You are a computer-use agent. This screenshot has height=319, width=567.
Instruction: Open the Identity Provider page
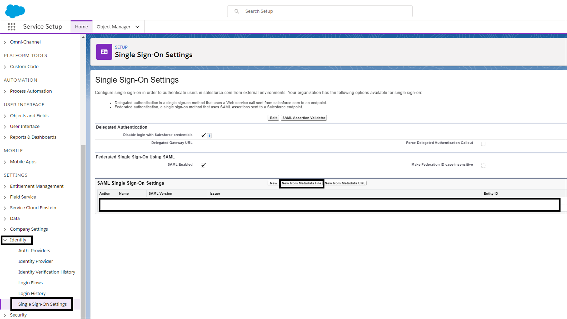35,261
